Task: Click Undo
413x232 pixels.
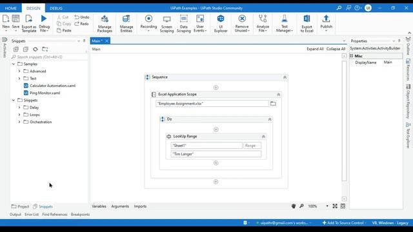Action: (82, 17)
